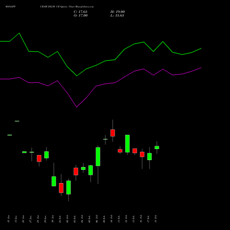Click the MANAPP symbol label
230x230 pixels.
[11, 6]
